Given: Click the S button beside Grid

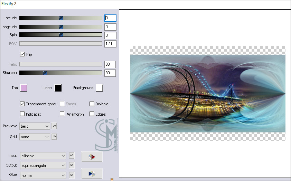Looking at the screenshot, I should pos(54,137).
